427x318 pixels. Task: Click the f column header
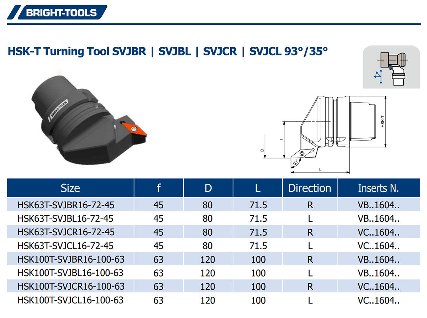click(159, 188)
